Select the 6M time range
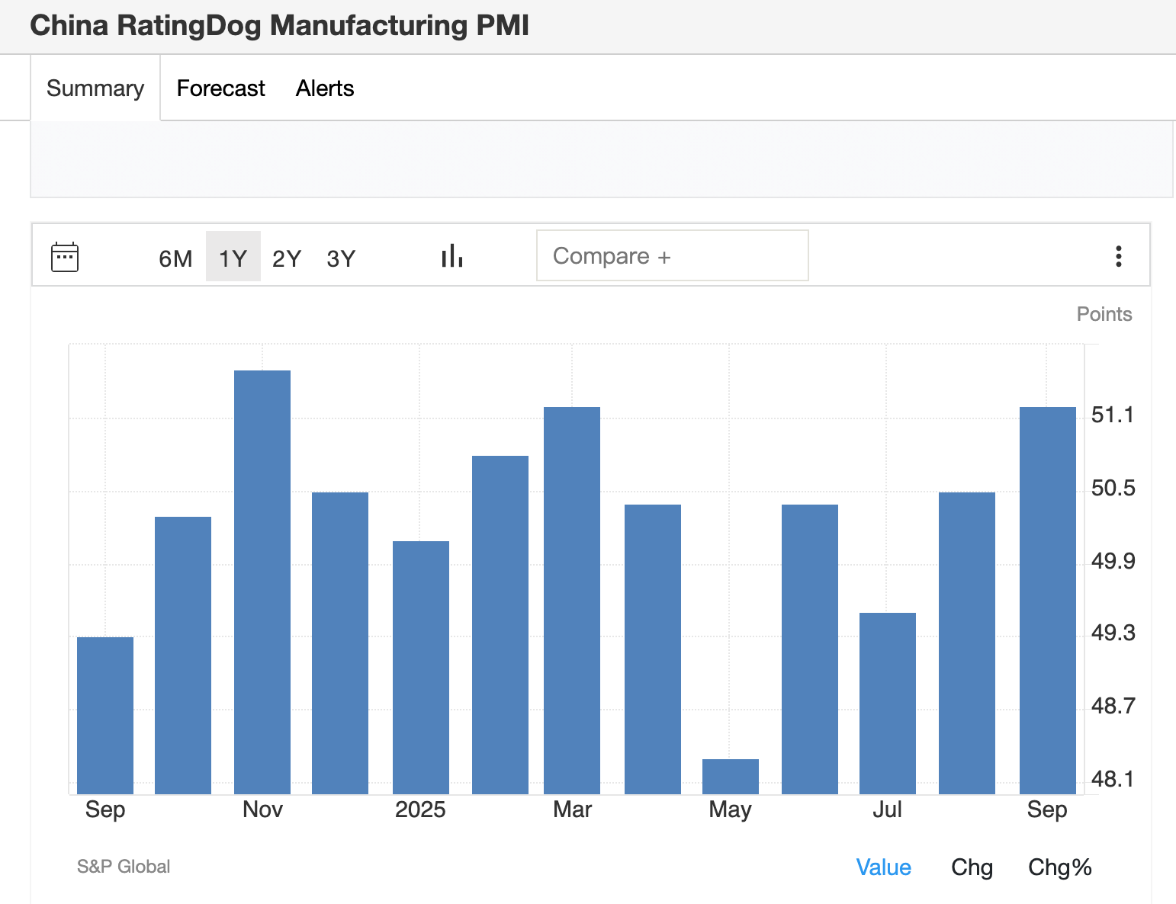1176x904 pixels. (x=175, y=258)
